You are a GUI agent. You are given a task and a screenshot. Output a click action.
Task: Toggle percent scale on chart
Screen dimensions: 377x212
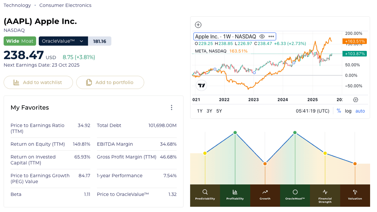point(339,111)
